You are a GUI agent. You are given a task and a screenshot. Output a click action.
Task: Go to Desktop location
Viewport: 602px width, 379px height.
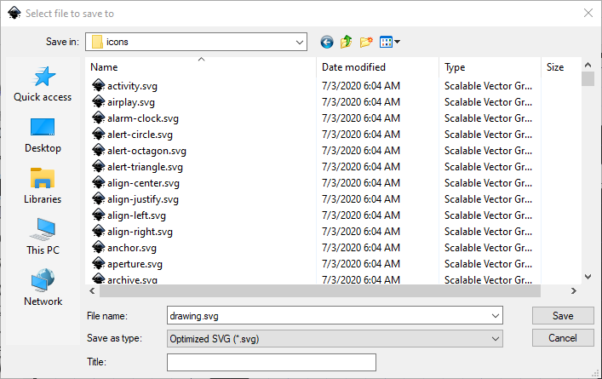[x=43, y=135]
